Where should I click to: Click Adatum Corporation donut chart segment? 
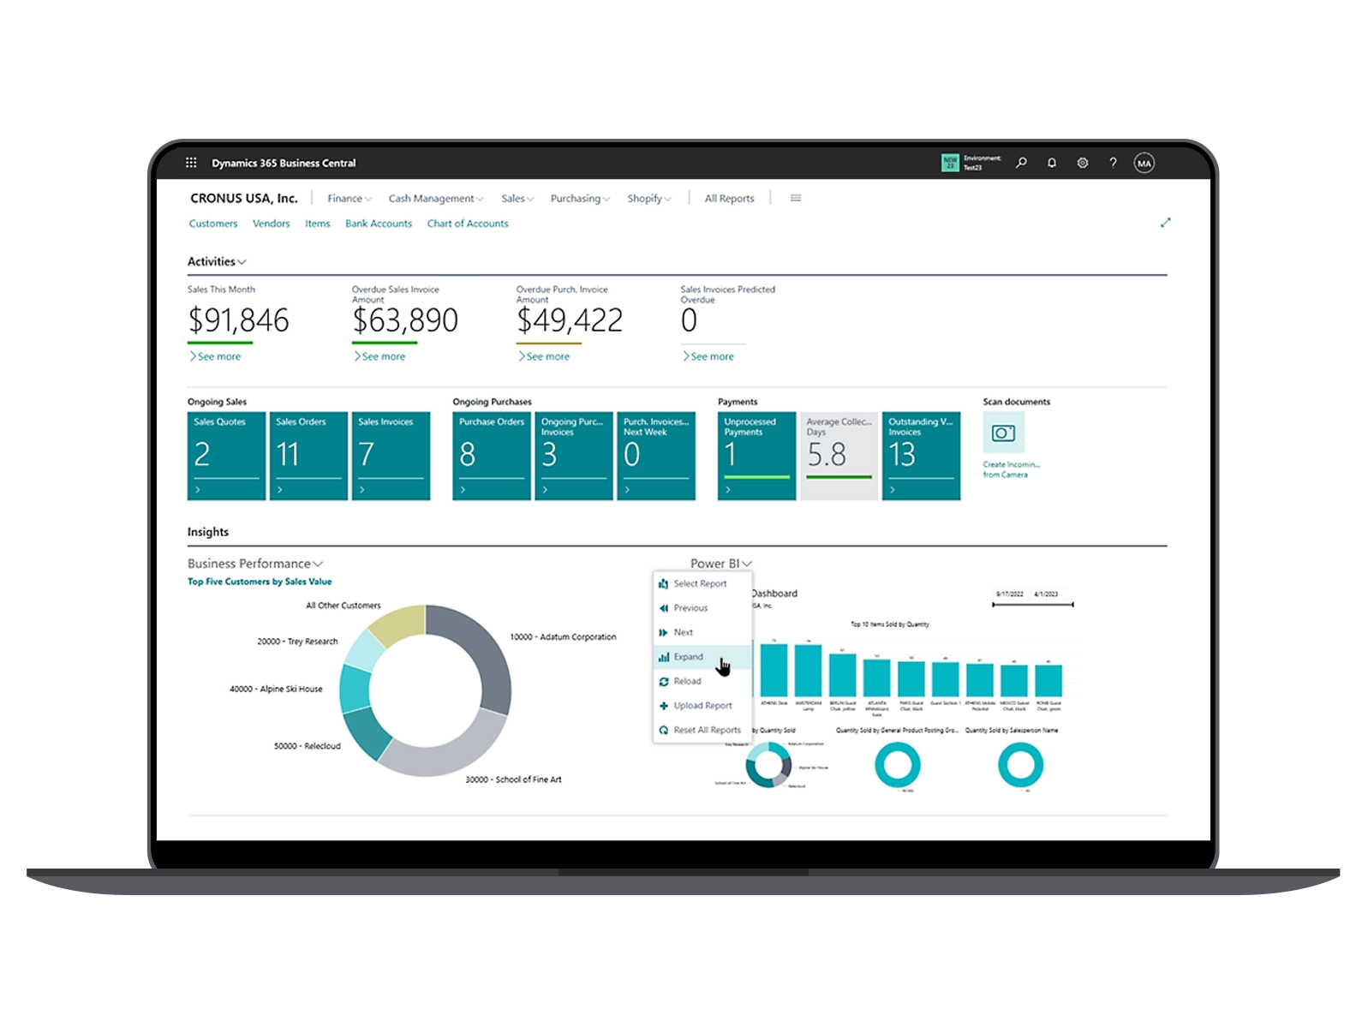(x=482, y=655)
